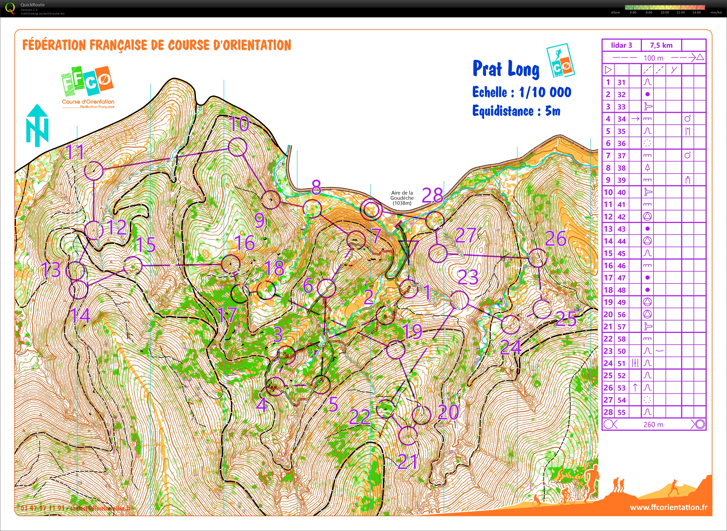Click the FÉDÉRATION FRANÇAISE DE COURSE D'ORIENTATION heading
The width and height of the screenshot is (727, 531).
[x=157, y=45]
